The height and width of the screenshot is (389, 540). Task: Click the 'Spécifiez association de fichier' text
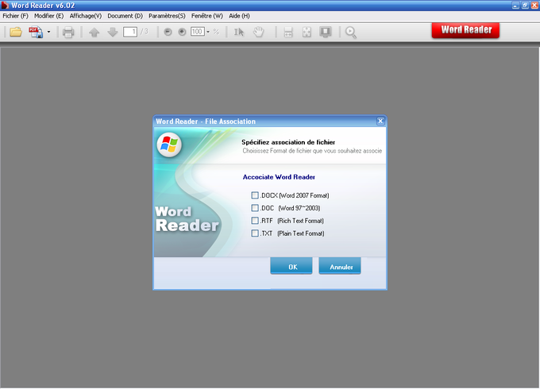click(x=288, y=142)
